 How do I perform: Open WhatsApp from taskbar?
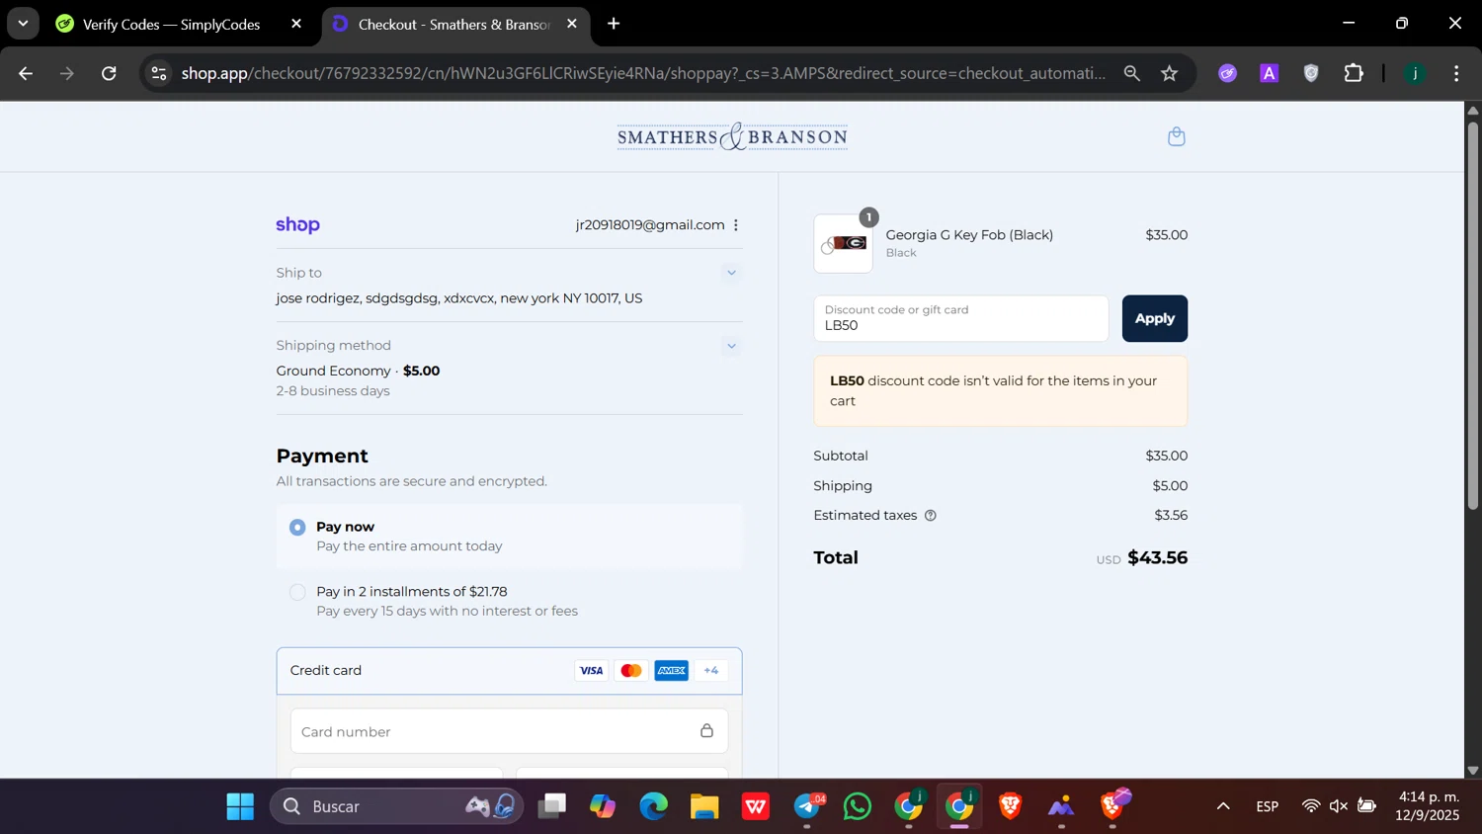click(858, 806)
